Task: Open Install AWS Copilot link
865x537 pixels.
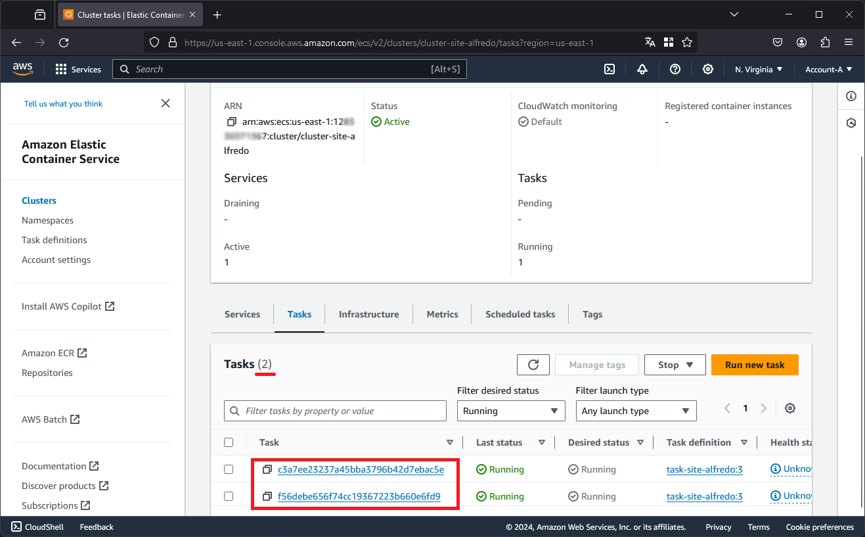Action: coord(68,306)
